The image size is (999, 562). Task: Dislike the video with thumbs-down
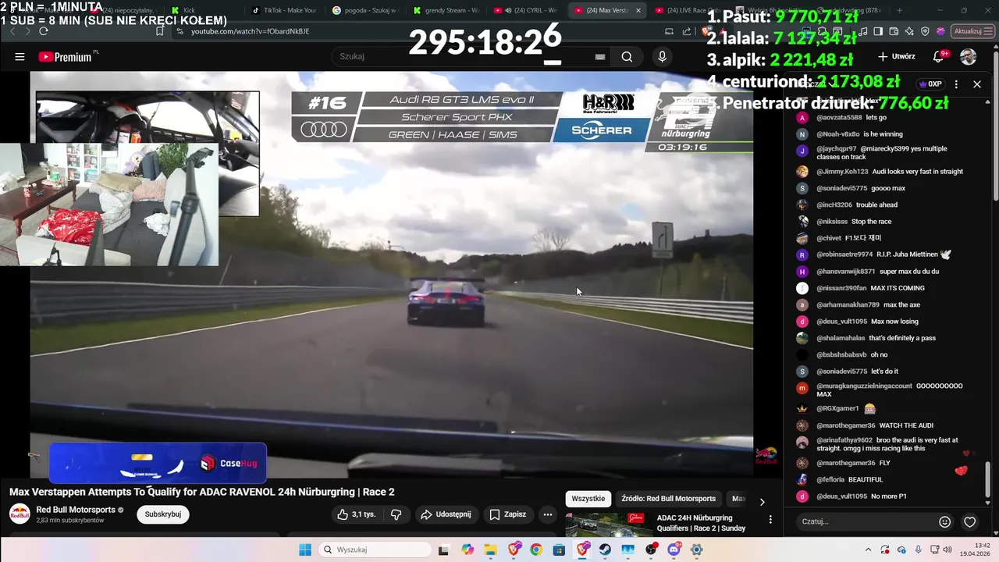pos(396,514)
